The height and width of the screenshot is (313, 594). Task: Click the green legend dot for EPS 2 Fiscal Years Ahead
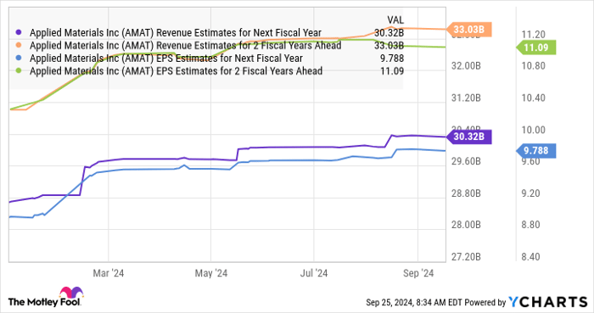point(18,70)
